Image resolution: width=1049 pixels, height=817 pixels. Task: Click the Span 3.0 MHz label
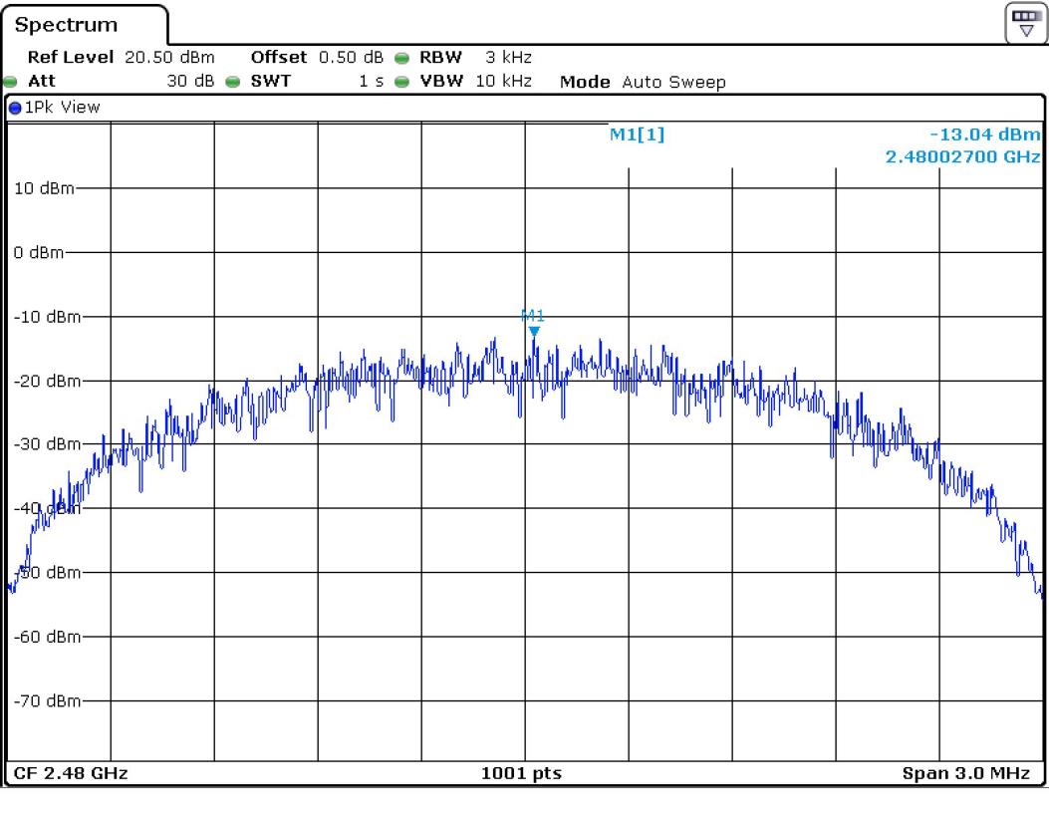pyautogui.click(x=965, y=773)
